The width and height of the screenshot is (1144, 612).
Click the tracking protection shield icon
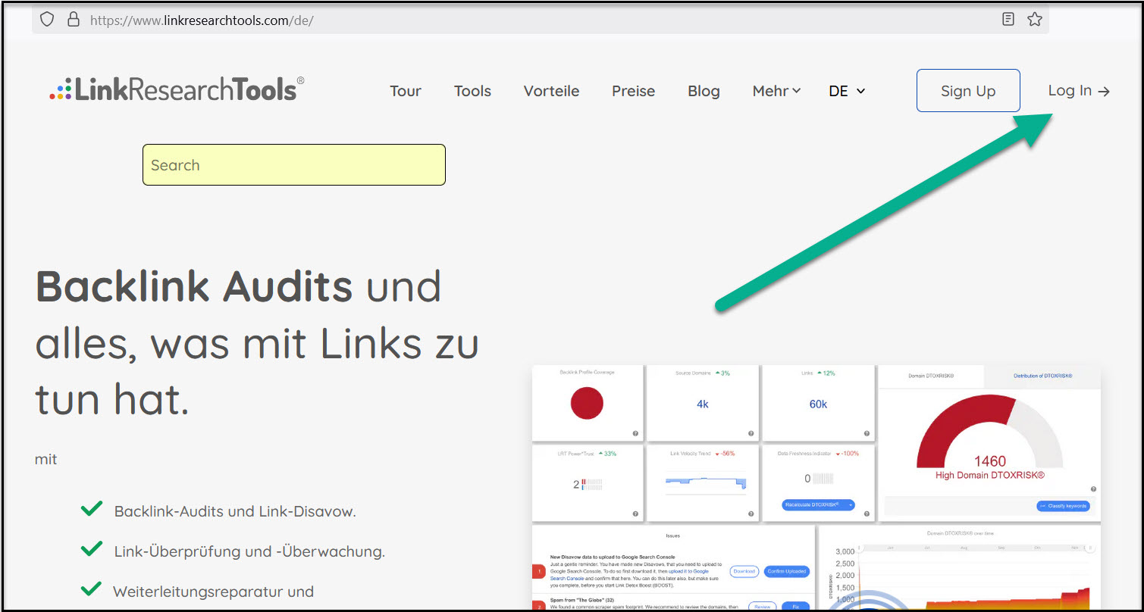(47, 20)
